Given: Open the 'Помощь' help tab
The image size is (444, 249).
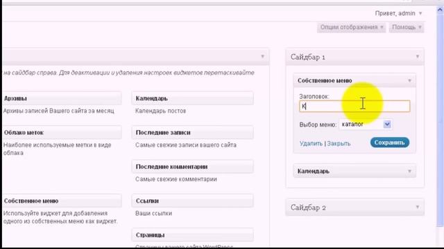Looking at the screenshot, I should pyautogui.click(x=407, y=28).
